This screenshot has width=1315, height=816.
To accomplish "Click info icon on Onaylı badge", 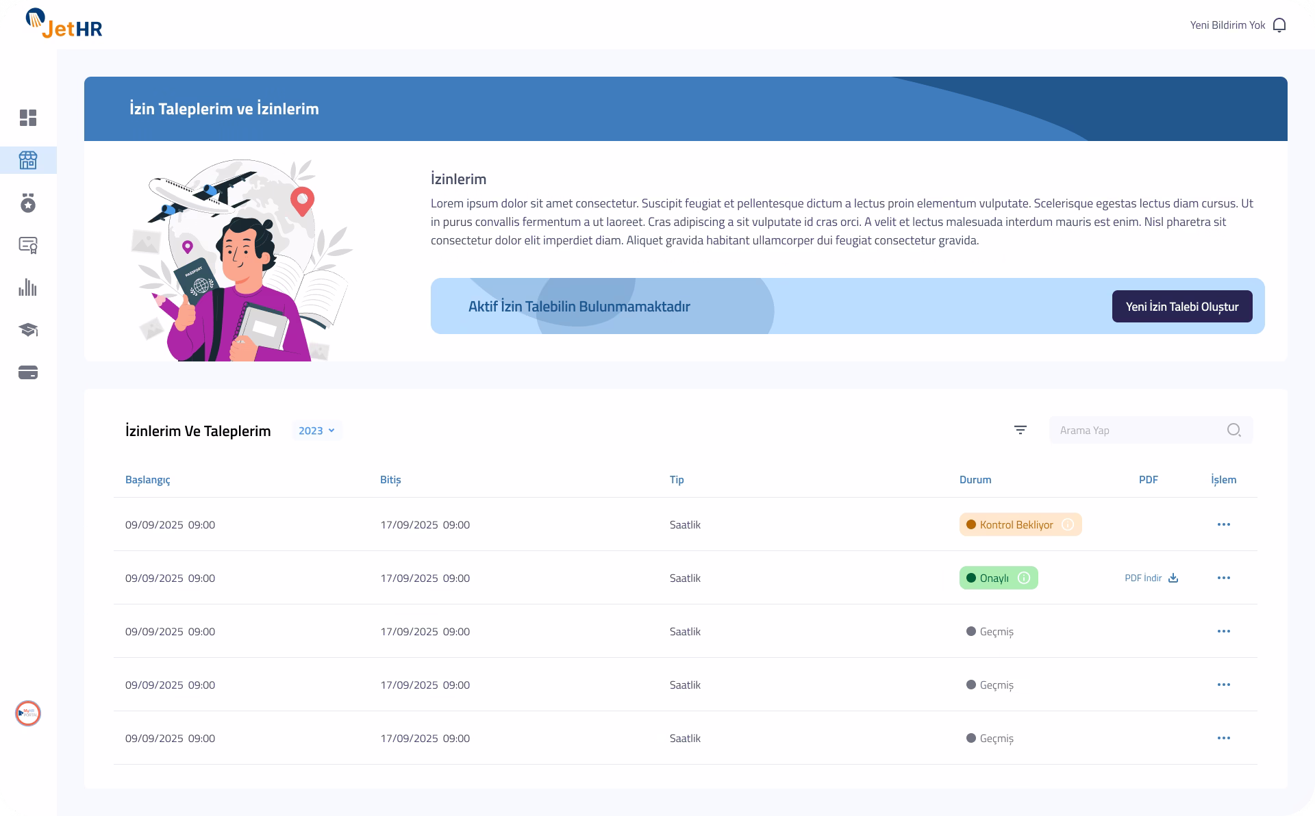I will click(1023, 578).
